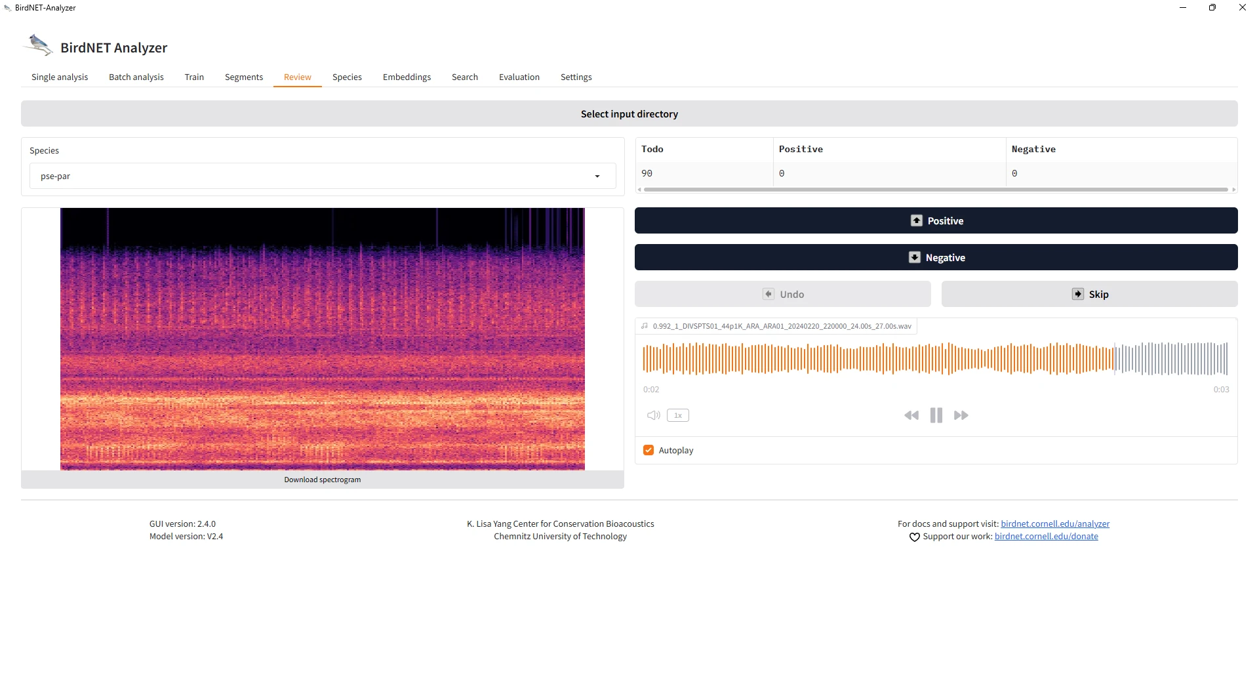Switch to the Evaluation tab
This screenshot has width=1259, height=677.
click(519, 77)
